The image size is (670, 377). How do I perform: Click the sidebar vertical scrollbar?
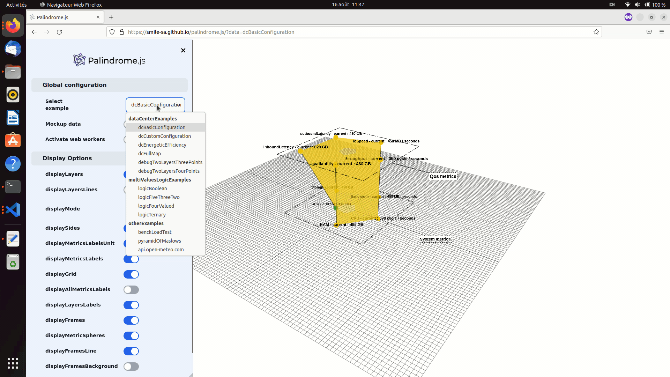point(192,196)
